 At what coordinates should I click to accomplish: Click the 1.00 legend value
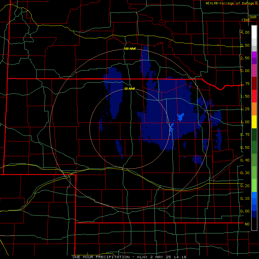245,122
